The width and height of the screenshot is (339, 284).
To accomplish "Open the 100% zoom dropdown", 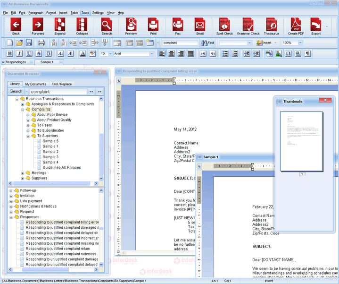I will [x=300, y=43].
